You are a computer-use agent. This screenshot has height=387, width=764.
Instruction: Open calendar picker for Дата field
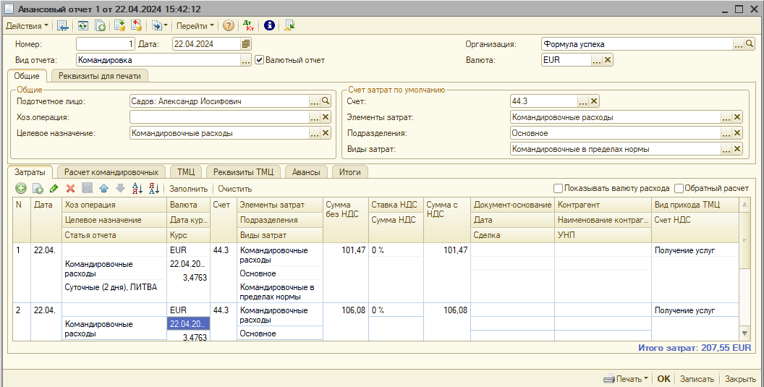click(246, 44)
